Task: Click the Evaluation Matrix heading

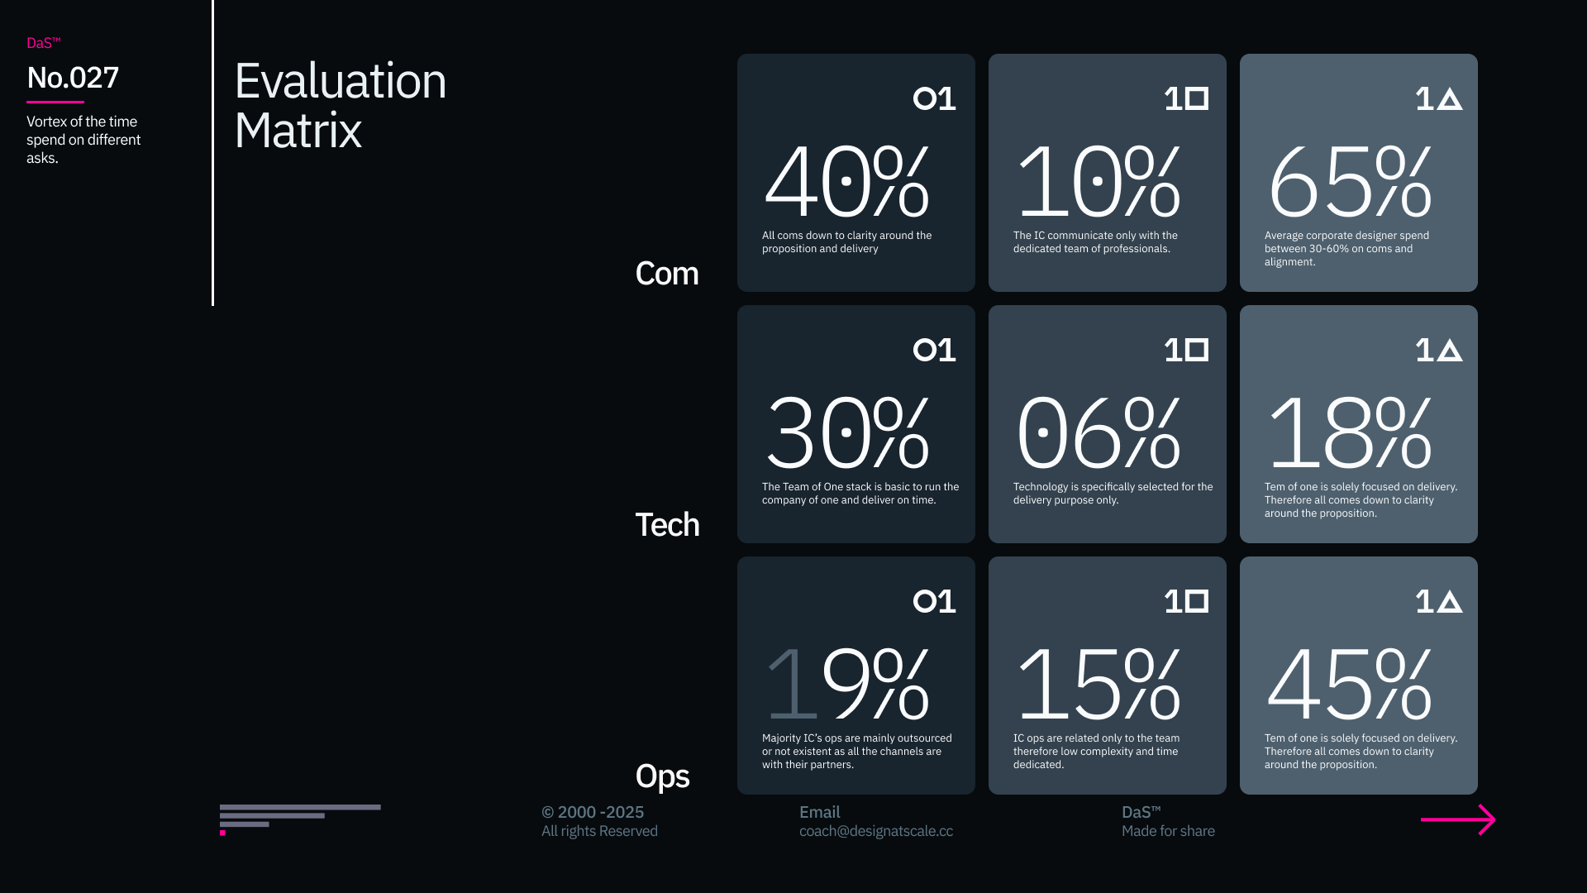Action: (340, 105)
